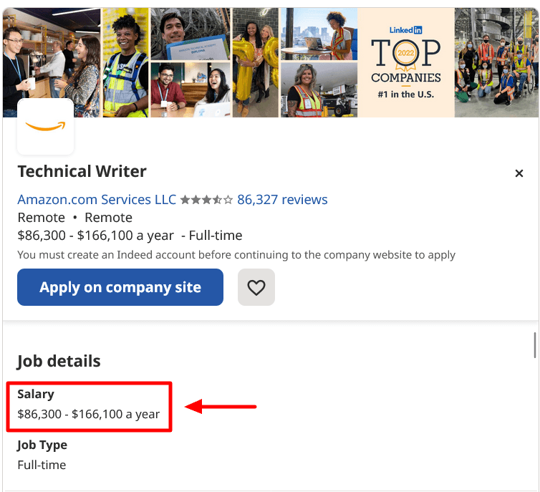Viewport: 540px width, 492px height.
Task: Click the star rating next to company name
Action: (x=206, y=200)
